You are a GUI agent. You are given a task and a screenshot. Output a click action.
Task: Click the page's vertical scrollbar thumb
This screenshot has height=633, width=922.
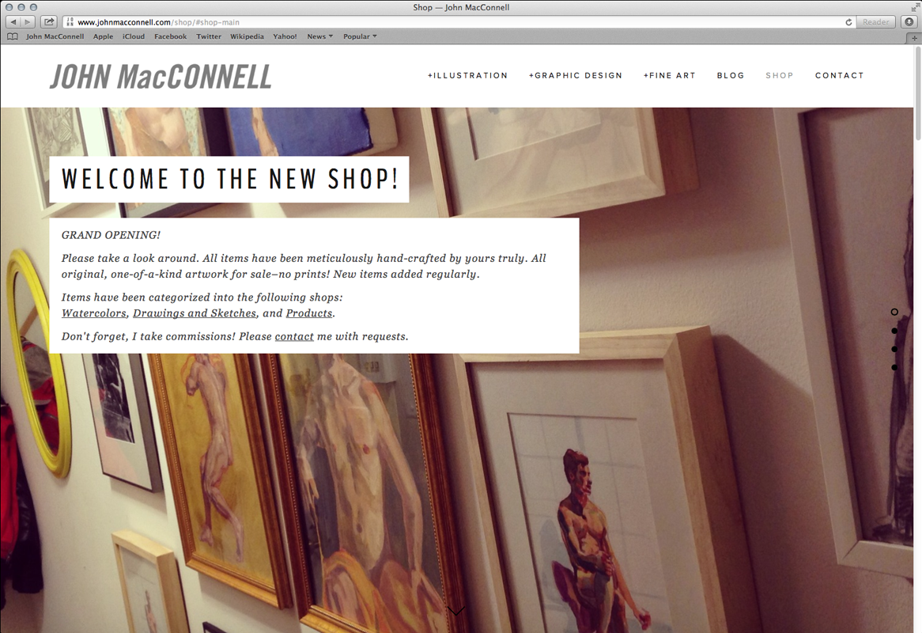coord(917,93)
